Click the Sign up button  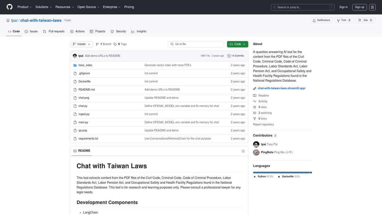coord(359,7)
